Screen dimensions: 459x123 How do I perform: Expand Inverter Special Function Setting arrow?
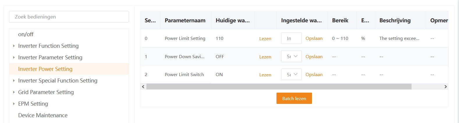pos(14,80)
